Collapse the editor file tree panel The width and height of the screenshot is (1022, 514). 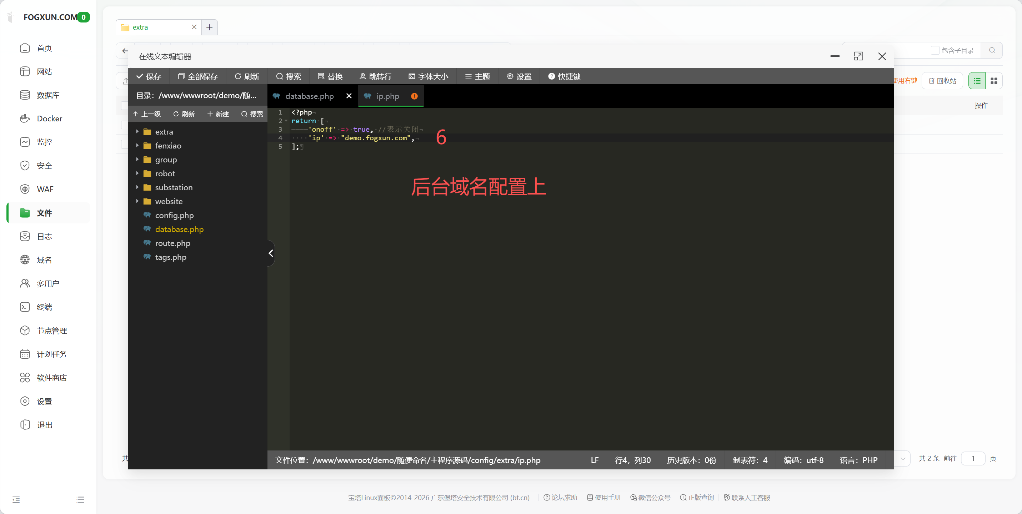[x=271, y=253]
